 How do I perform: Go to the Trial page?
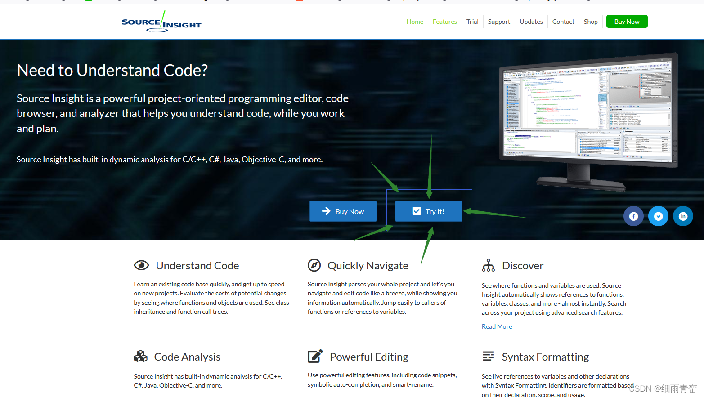pos(472,22)
